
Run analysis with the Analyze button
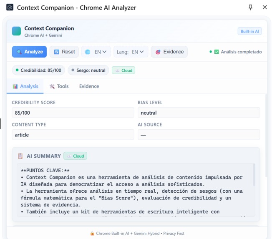(29, 52)
